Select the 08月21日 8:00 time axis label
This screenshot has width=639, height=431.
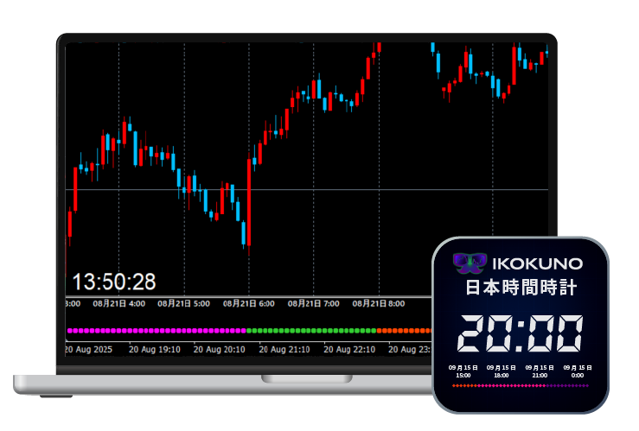click(379, 304)
